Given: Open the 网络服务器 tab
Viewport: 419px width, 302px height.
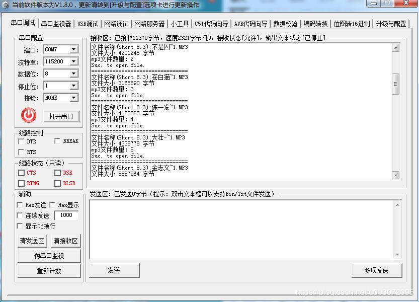Looking at the screenshot, I should point(149,24).
